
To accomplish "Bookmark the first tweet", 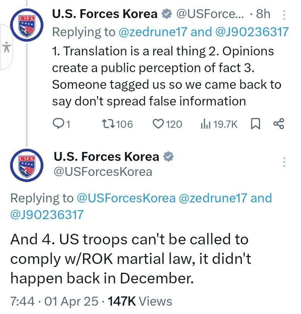I will 255,124.
